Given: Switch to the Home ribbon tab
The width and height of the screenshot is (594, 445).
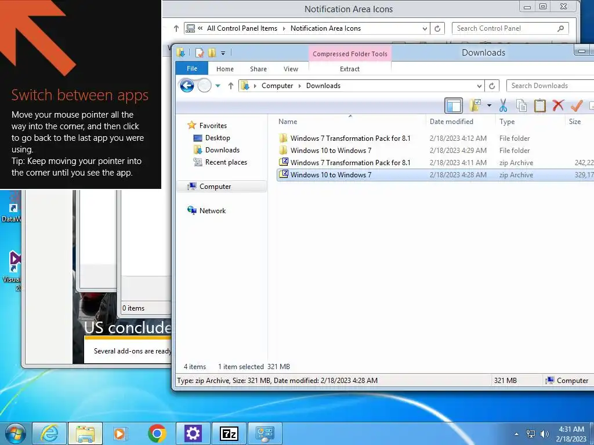Looking at the screenshot, I should 225,69.
